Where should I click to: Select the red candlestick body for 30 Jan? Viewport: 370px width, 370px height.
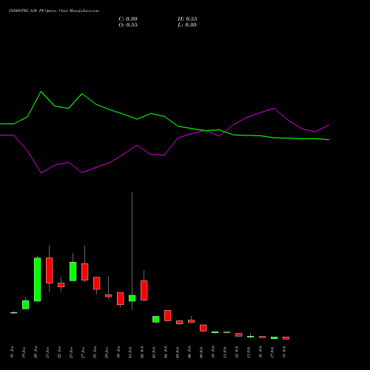coord(121,298)
